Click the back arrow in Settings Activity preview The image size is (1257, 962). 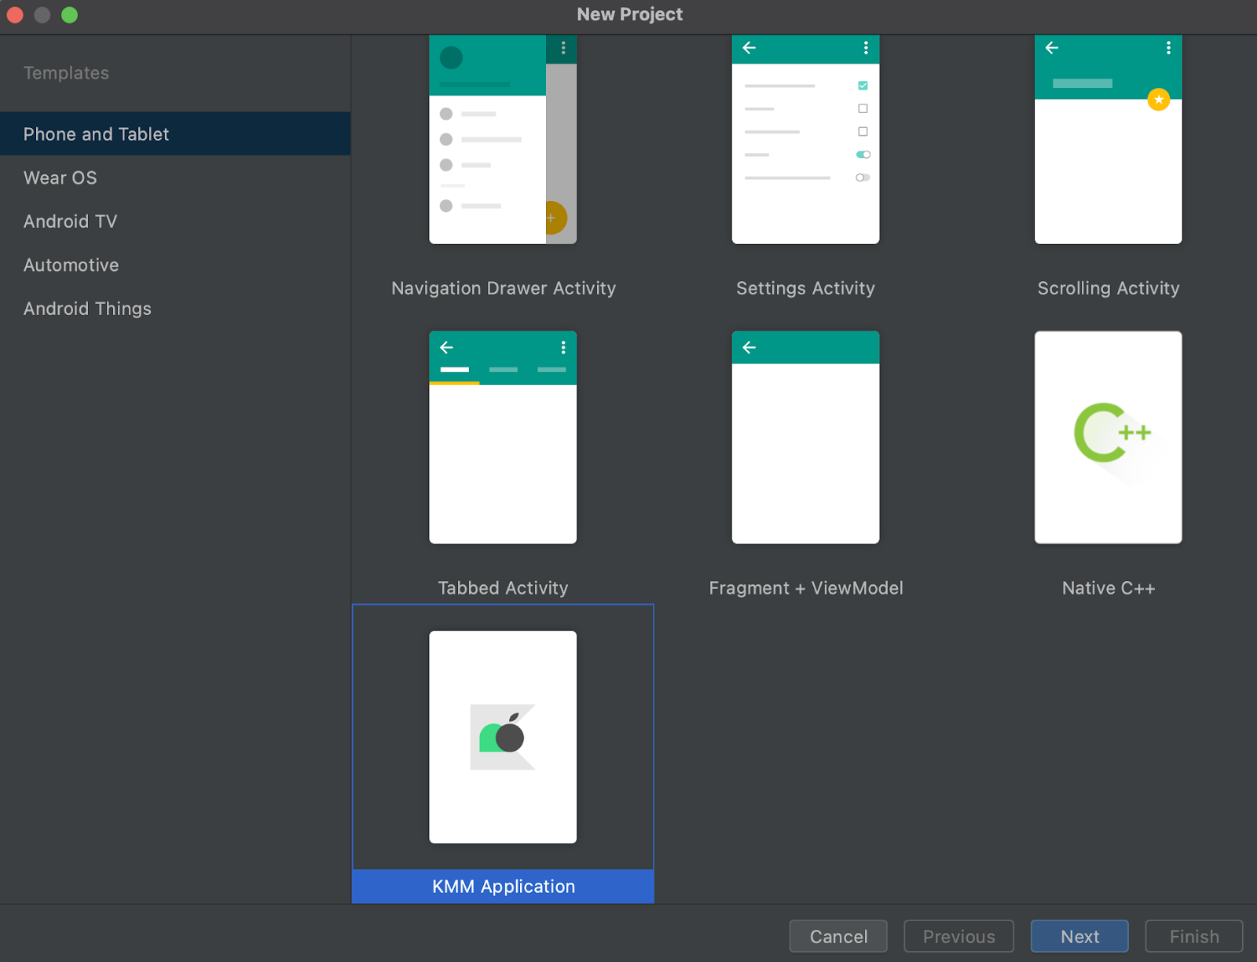coord(749,48)
